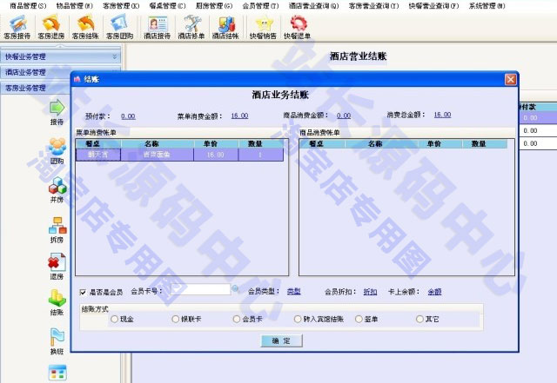557x383 pixels.
Task: Click the 团购 sidebar icon
Action: tap(57, 150)
